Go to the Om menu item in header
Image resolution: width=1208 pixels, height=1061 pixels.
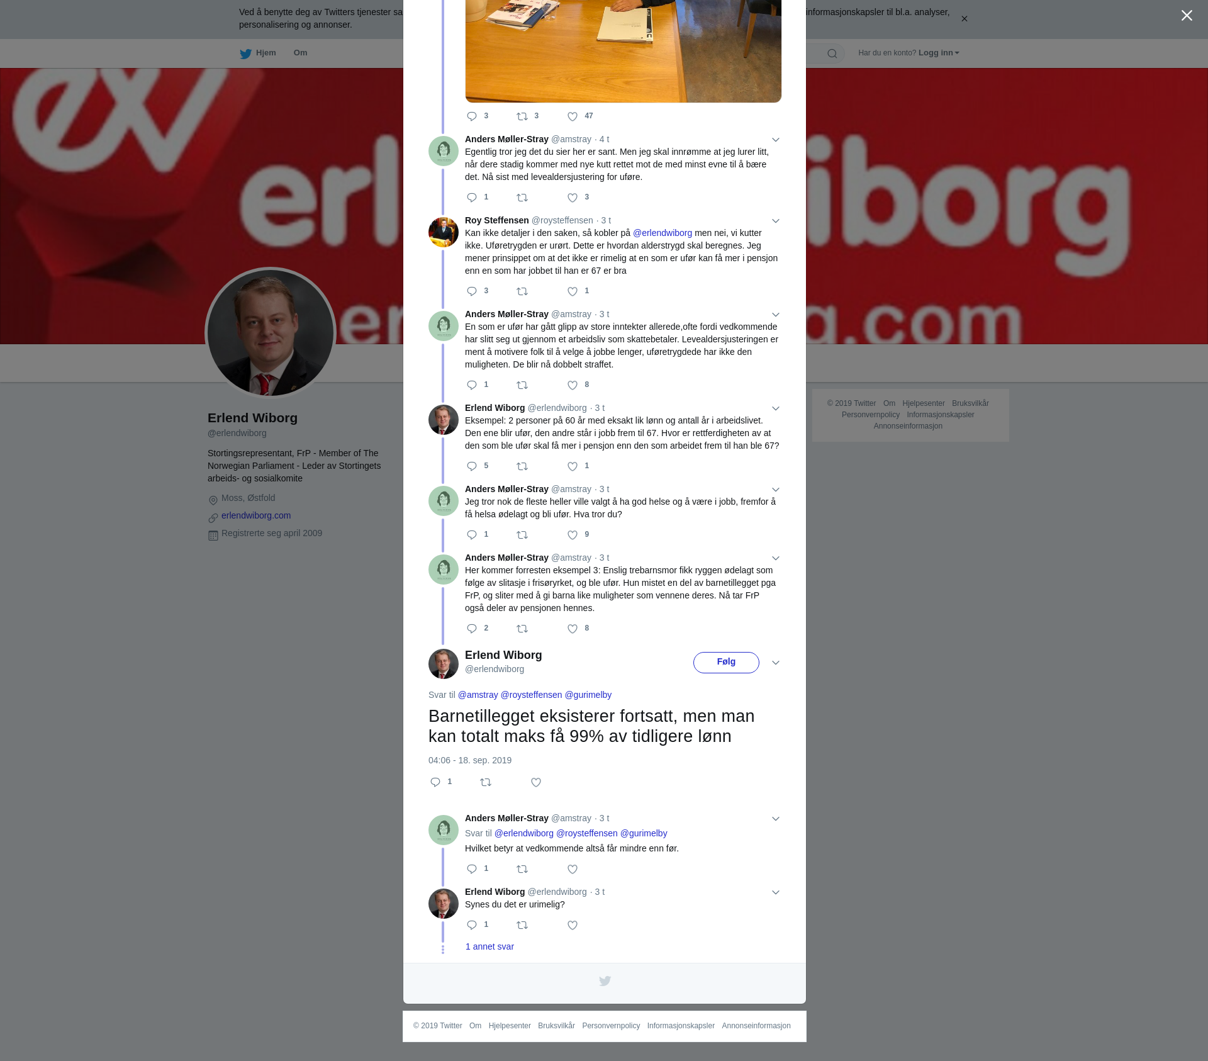[300, 53]
